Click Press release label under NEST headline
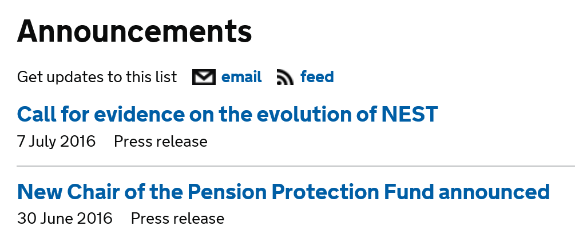The width and height of the screenshot is (575, 242). 161,142
